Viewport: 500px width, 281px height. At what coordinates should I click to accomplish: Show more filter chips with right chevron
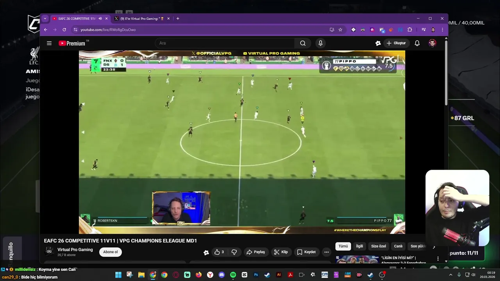[434, 247]
